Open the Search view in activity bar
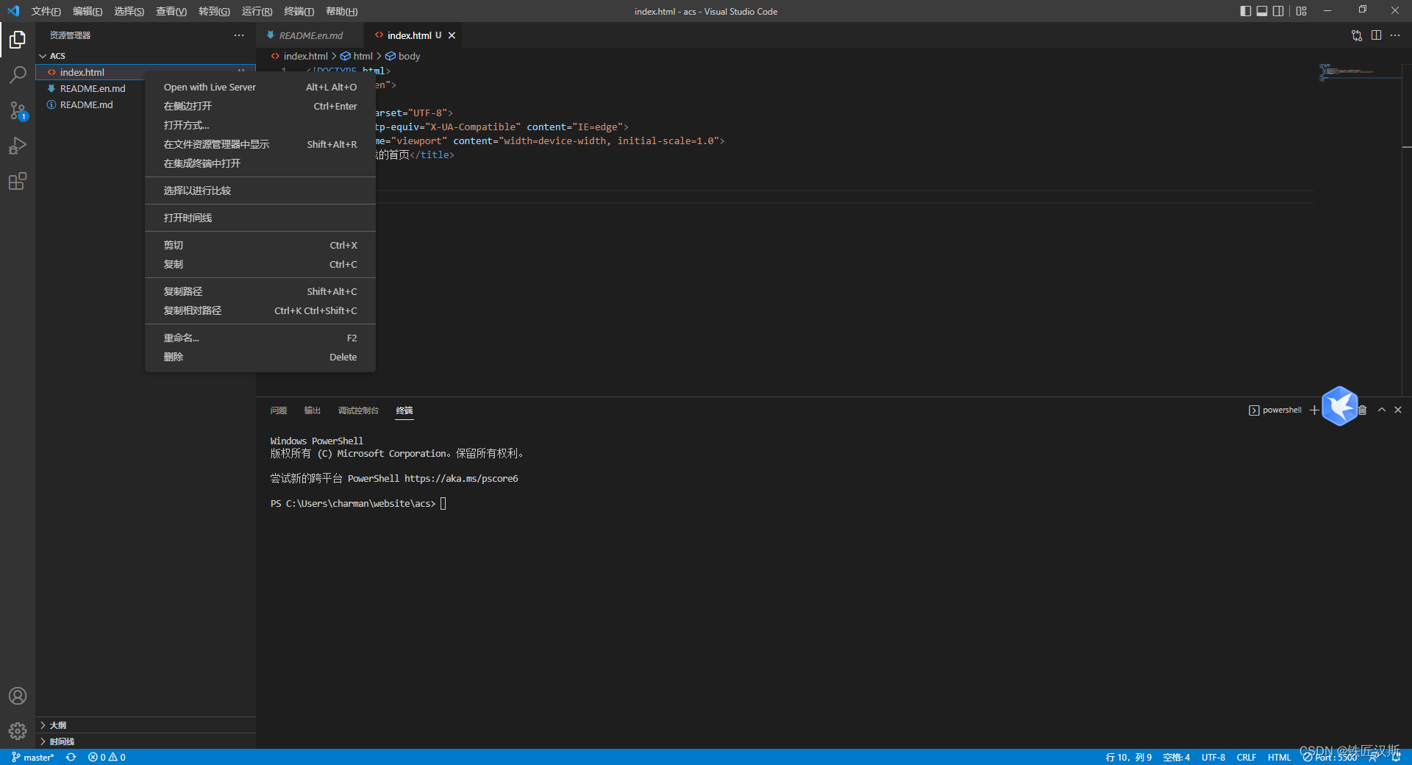Screen dimensions: 1412x765 tap(18, 74)
